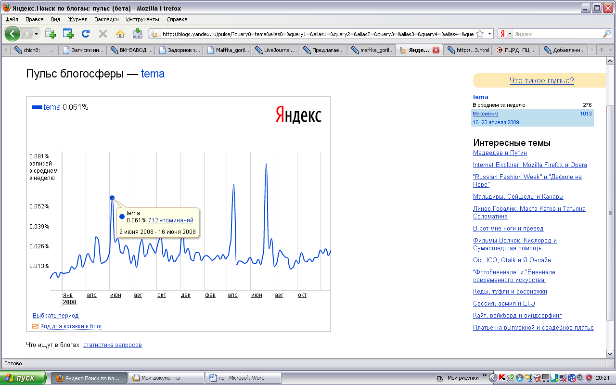
Task: Bookmark this page with the star
Action: (480, 34)
